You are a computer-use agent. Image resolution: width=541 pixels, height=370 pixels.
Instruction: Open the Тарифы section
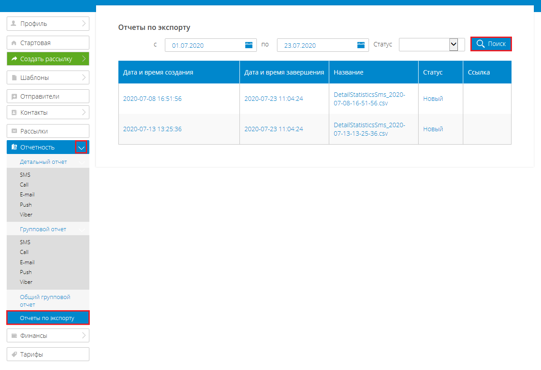click(x=48, y=354)
